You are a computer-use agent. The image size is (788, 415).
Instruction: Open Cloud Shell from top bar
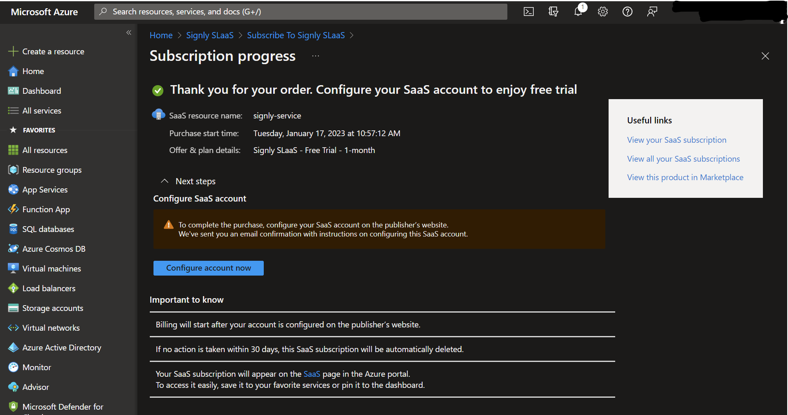click(x=529, y=12)
